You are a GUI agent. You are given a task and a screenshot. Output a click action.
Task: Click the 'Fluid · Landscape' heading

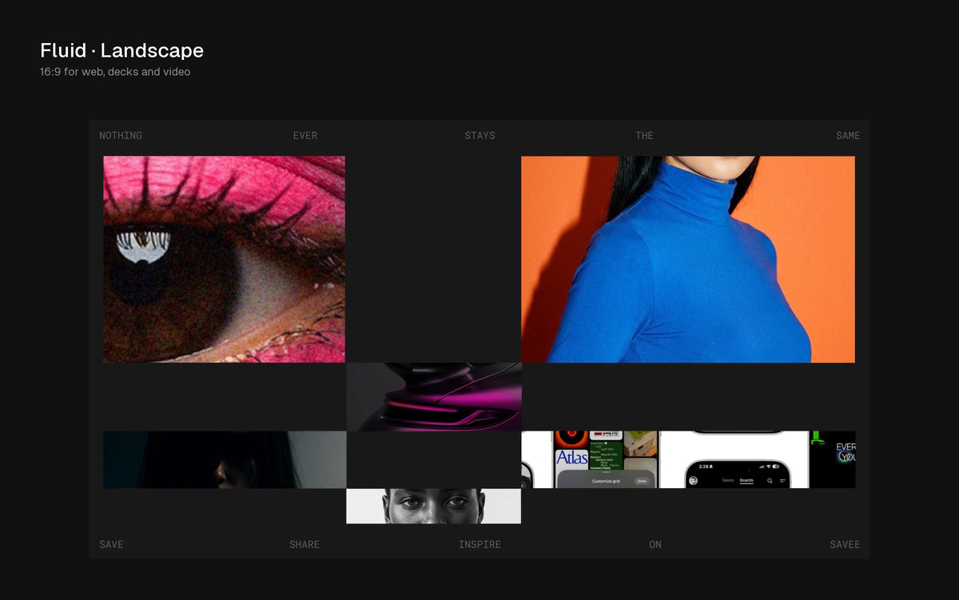pyautogui.click(x=121, y=50)
